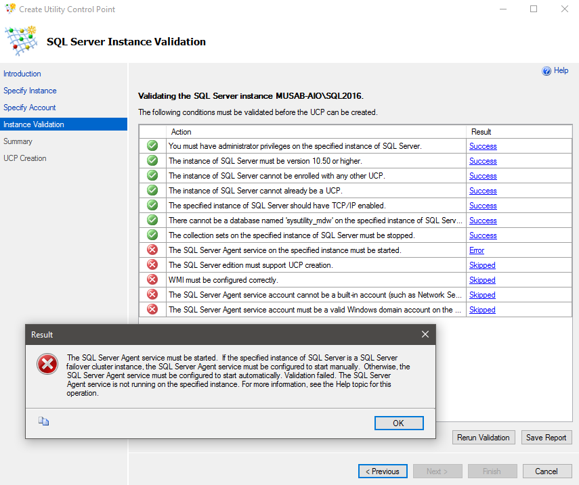The image size is (579, 485).
Task: Click red X icon beside WMI configuration row
Action: click(152, 280)
